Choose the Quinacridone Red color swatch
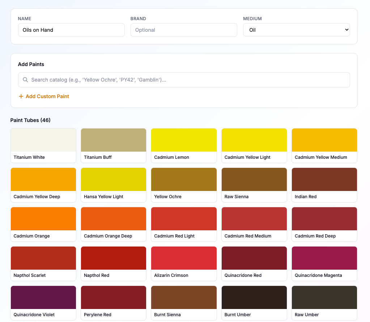This screenshot has height=322, width=370. pyautogui.click(x=254, y=258)
